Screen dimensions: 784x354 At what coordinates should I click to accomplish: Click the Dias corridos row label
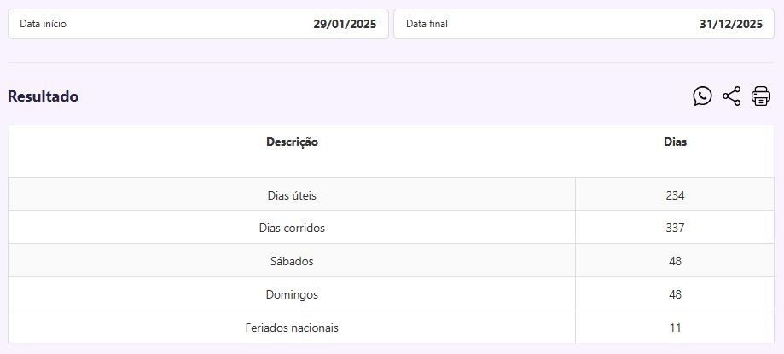click(292, 229)
